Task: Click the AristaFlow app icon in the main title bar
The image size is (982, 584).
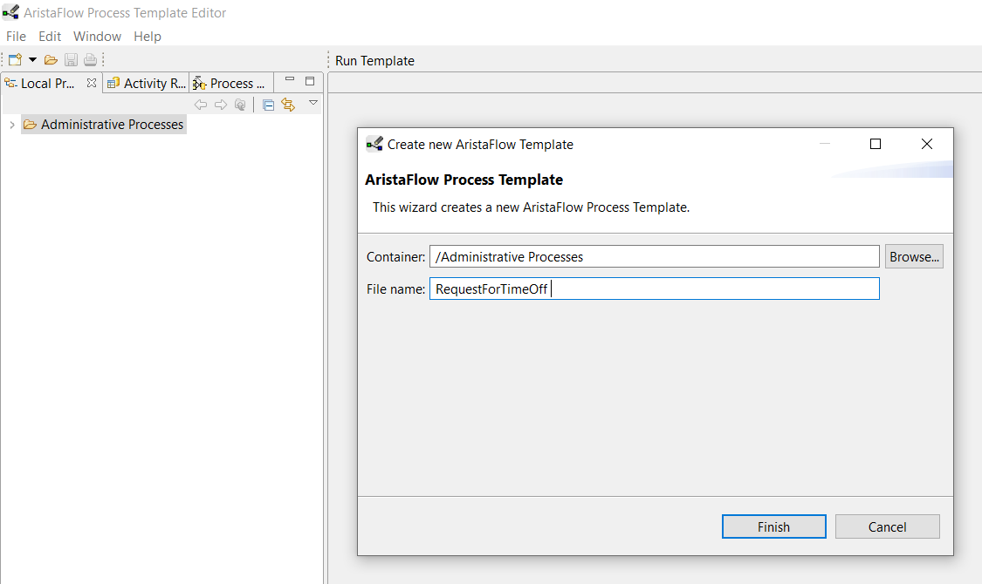Action: (10, 12)
